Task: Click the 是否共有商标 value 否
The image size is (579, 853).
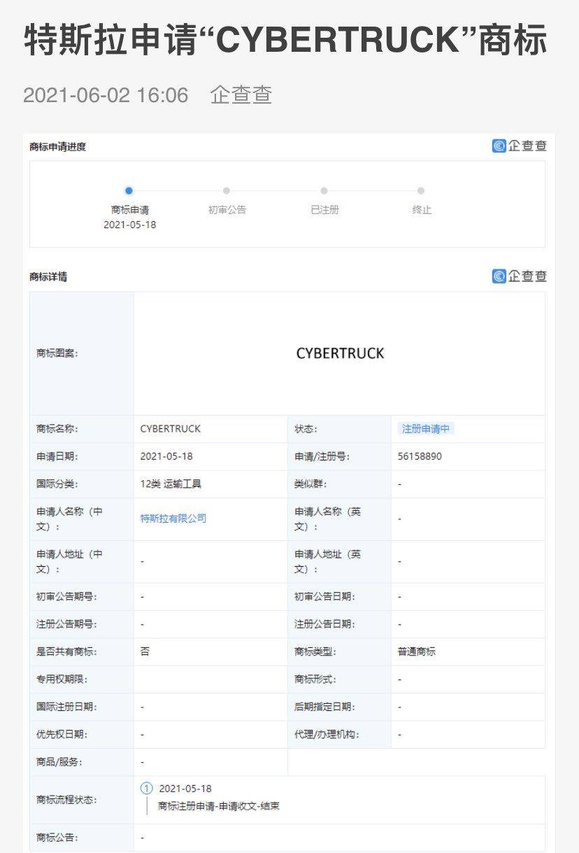Action: click(145, 651)
